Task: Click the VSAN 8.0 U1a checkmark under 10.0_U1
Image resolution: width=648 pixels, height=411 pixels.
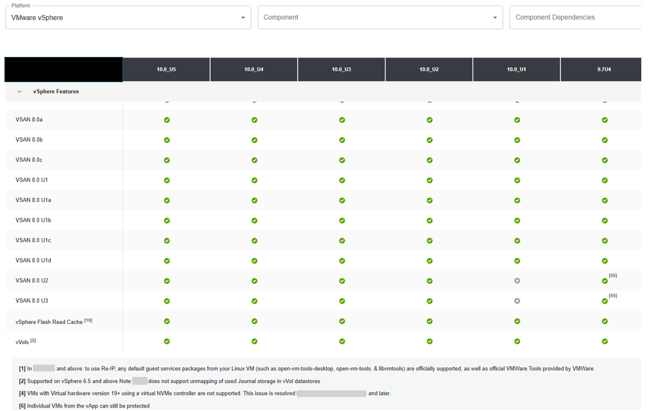Action: [517, 200]
